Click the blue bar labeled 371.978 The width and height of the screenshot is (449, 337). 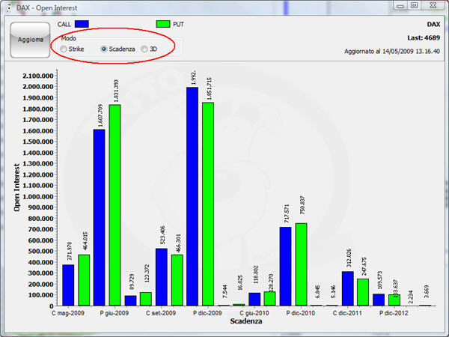[x=68, y=285]
